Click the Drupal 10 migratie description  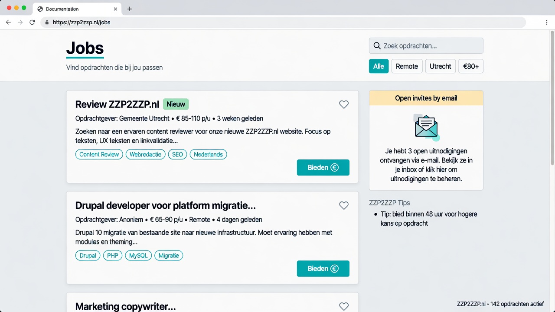tap(204, 237)
